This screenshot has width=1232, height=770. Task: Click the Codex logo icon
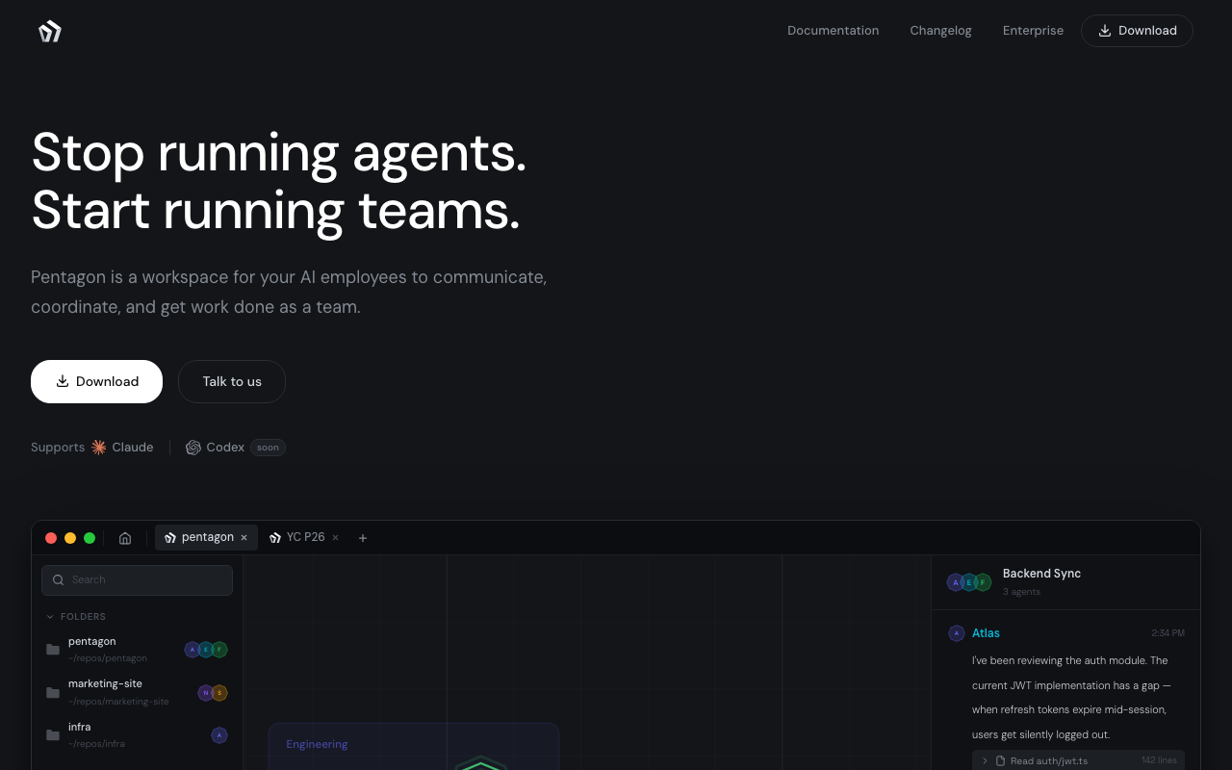(x=193, y=448)
